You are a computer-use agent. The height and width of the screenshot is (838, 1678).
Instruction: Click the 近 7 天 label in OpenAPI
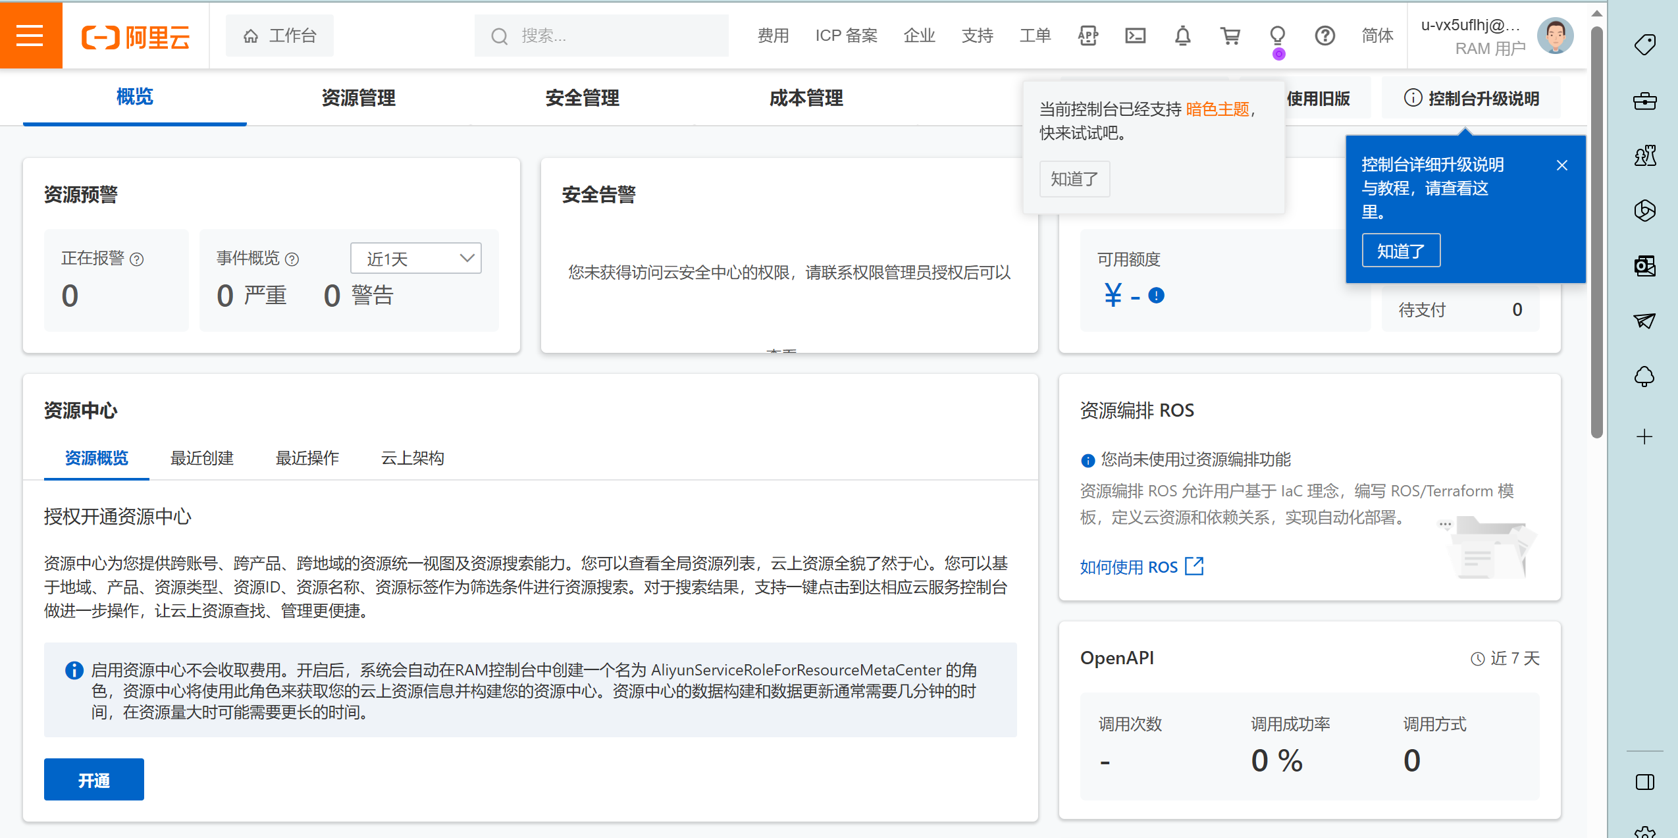(1515, 658)
